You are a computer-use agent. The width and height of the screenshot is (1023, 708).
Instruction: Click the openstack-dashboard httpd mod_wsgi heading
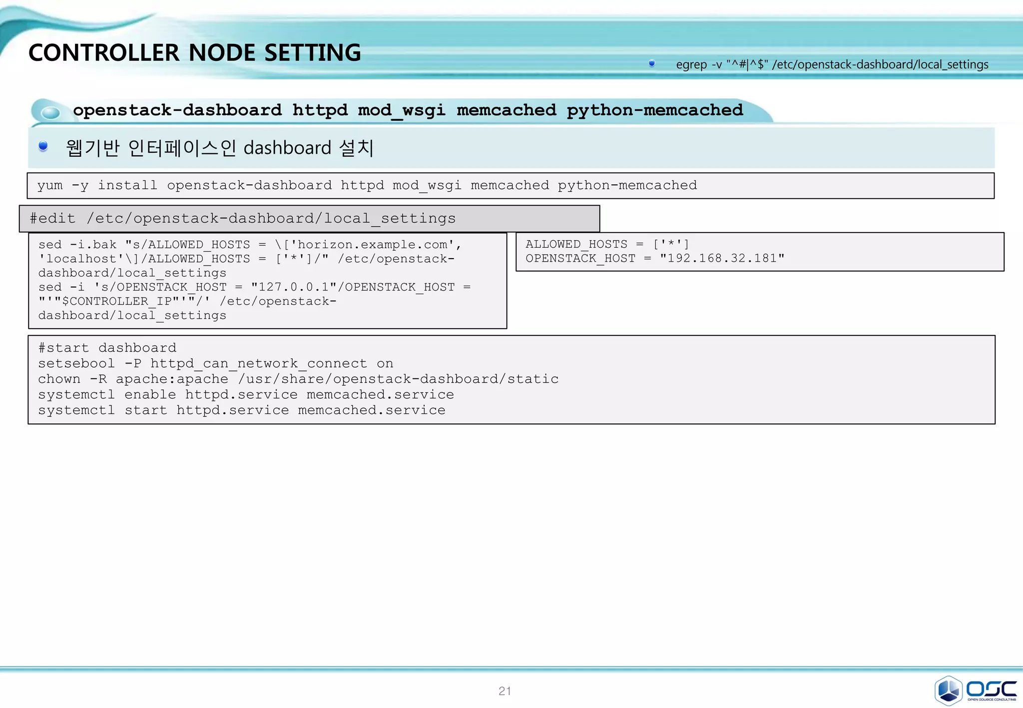click(408, 110)
